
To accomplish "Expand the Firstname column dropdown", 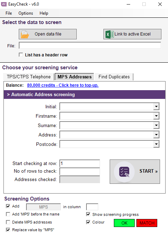I will tap(156, 116).
